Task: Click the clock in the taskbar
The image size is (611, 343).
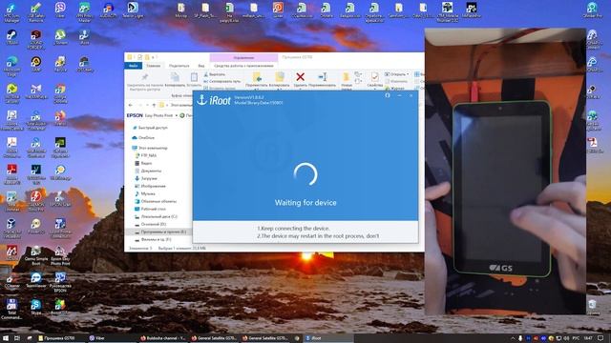Action: pyautogui.click(x=588, y=338)
